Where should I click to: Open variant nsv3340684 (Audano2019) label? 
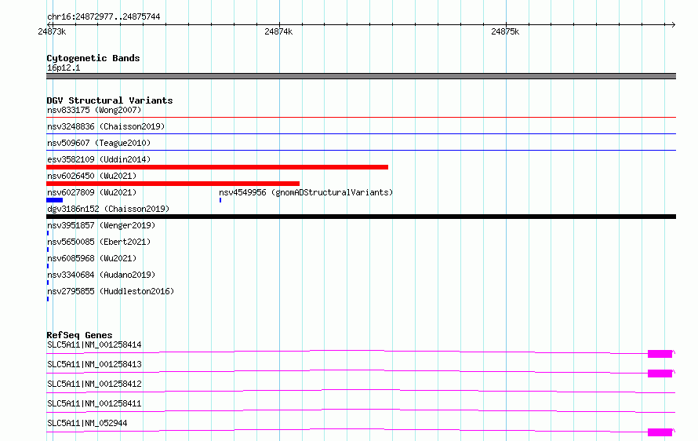coord(101,275)
